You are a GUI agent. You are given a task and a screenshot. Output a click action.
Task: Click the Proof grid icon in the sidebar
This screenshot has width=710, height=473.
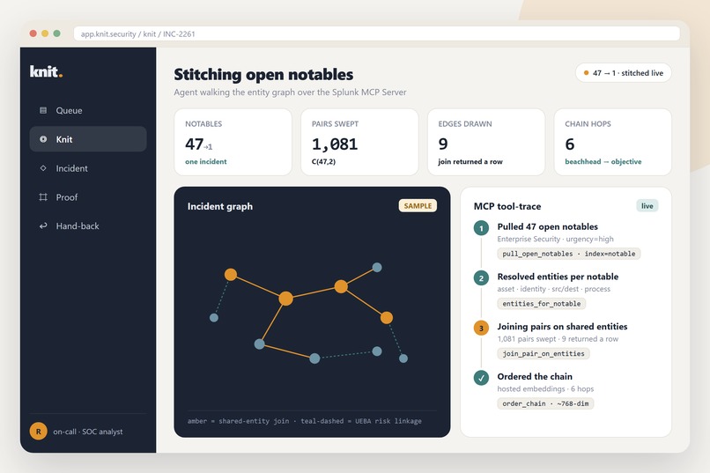click(43, 197)
